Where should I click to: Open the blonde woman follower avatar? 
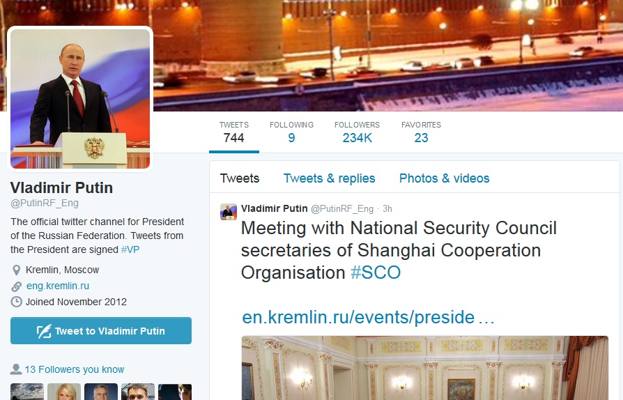point(64,392)
